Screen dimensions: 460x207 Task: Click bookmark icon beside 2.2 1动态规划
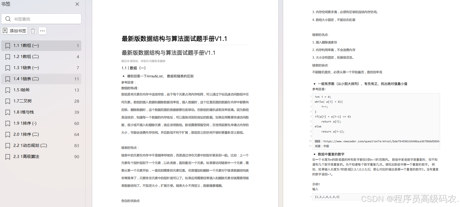(8, 146)
